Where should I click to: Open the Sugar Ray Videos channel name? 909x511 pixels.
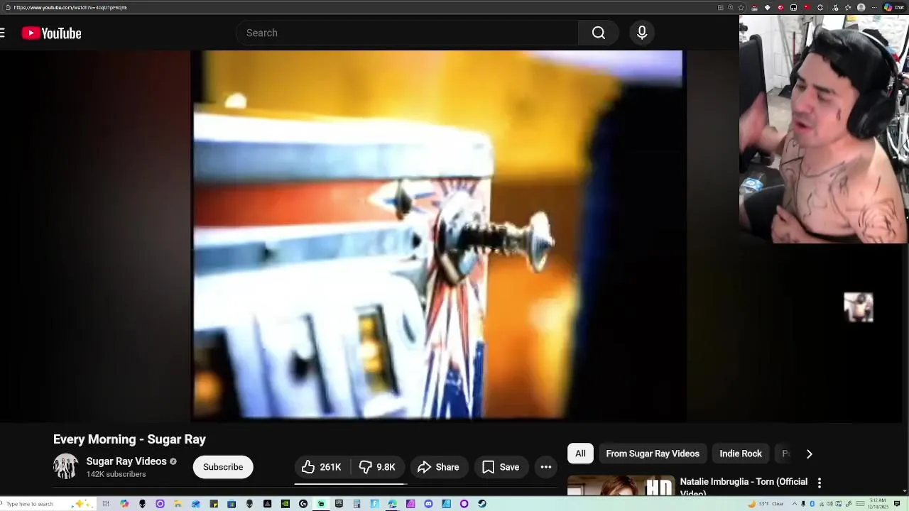click(x=126, y=461)
